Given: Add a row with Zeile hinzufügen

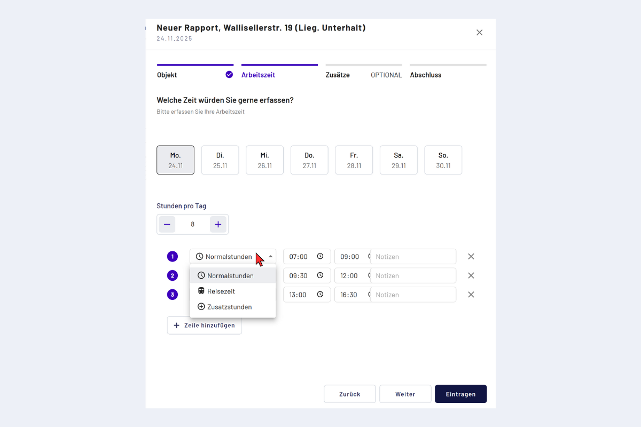Looking at the screenshot, I should (205, 325).
